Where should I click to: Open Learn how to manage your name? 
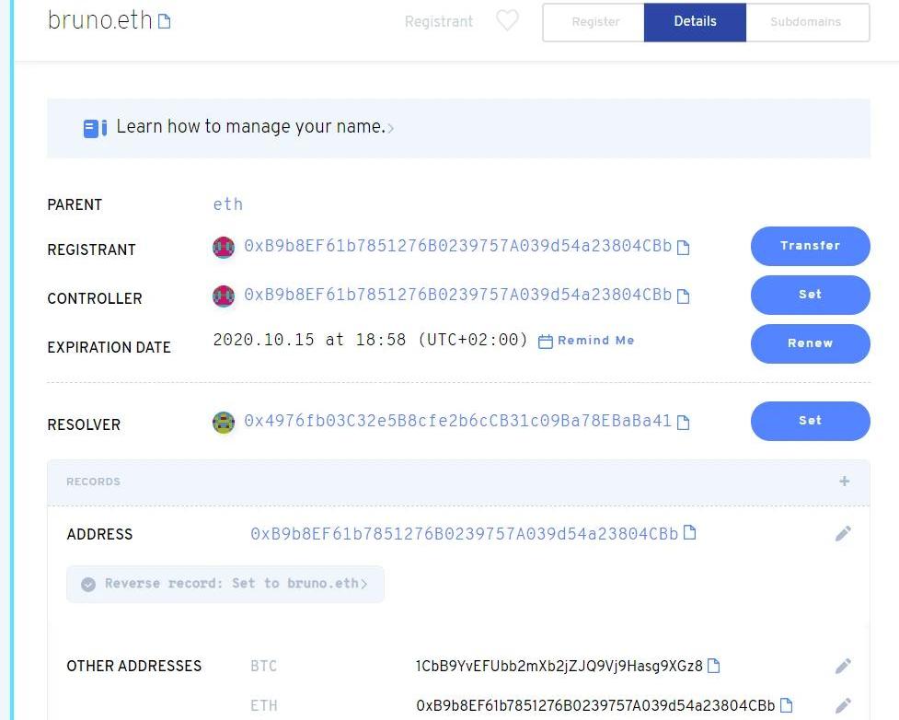coord(250,127)
